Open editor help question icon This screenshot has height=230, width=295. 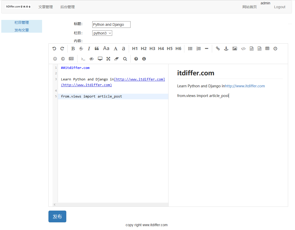click(x=136, y=59)
